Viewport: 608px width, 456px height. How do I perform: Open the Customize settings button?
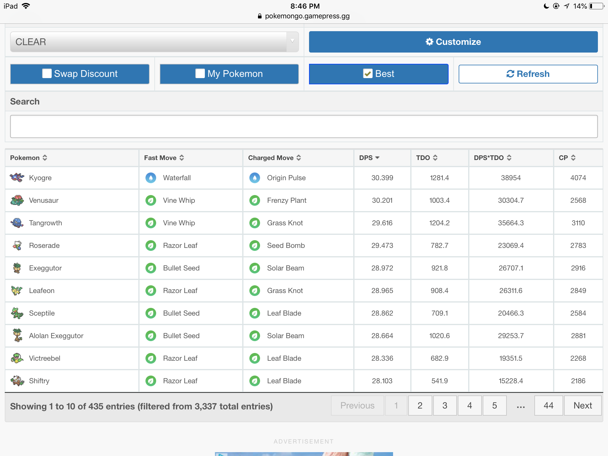(x=453, y=42)
